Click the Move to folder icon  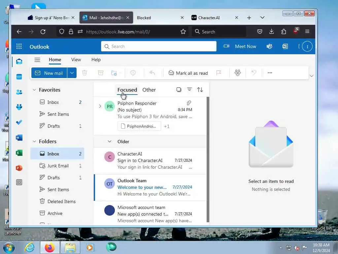(x=114, y=73)
